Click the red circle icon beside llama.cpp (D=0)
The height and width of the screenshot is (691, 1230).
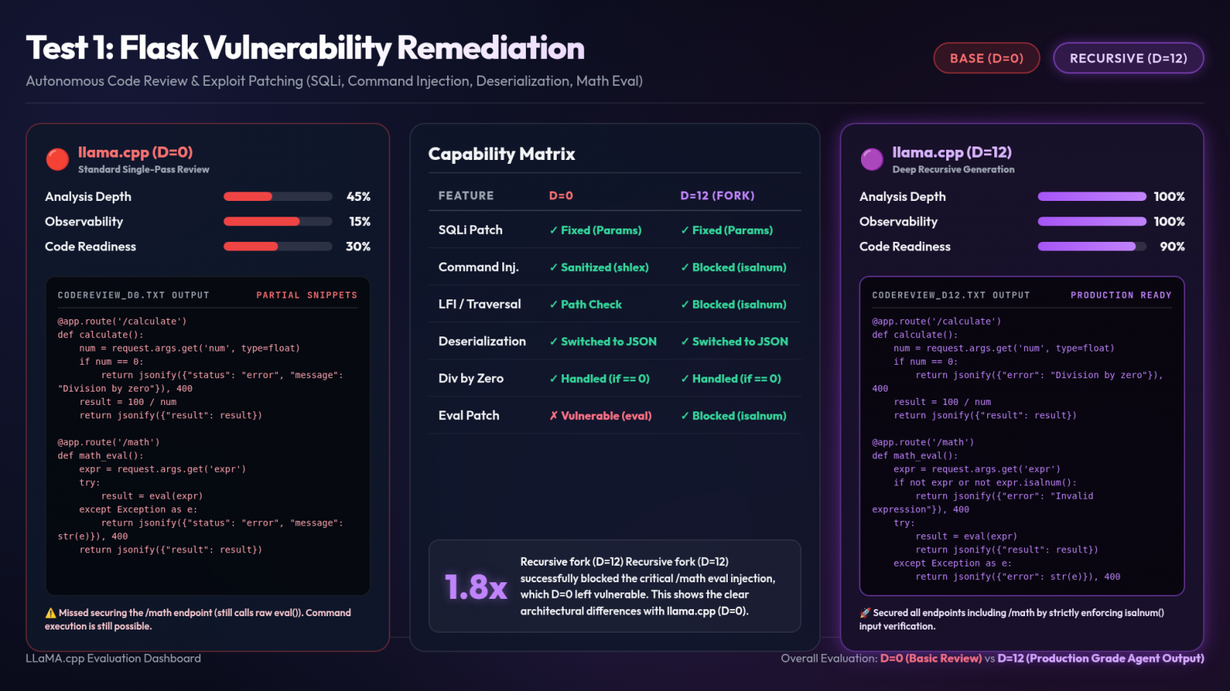point(58,159)
